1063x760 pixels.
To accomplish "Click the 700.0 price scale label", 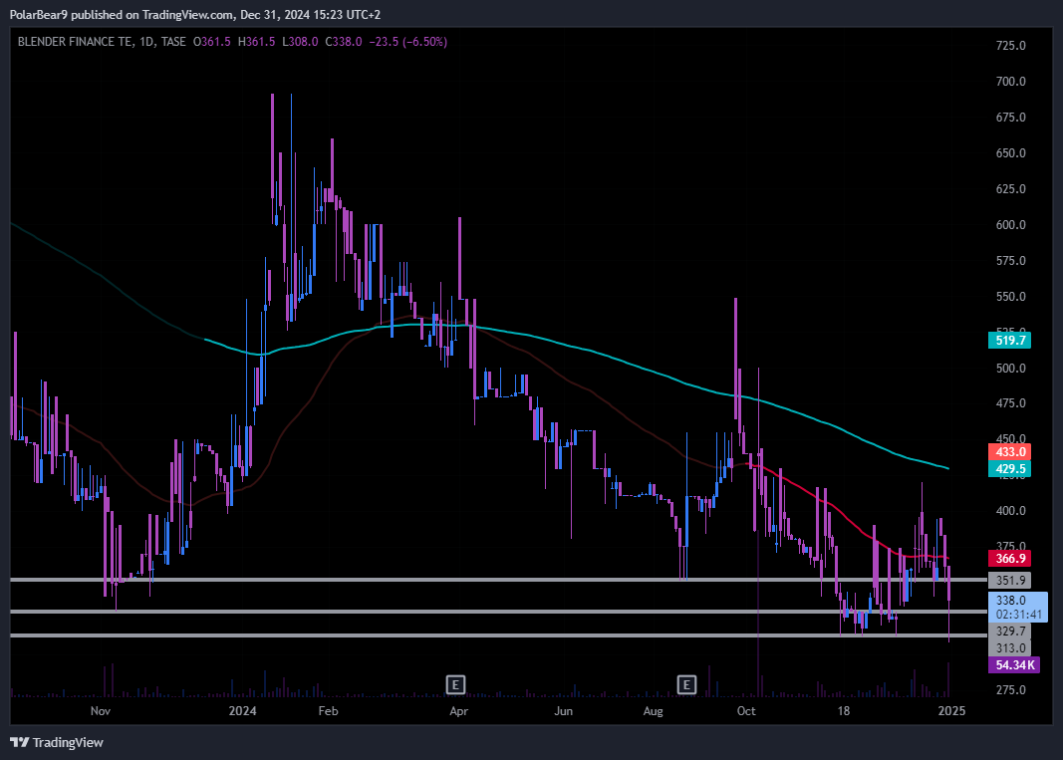I will (1011, 82).
